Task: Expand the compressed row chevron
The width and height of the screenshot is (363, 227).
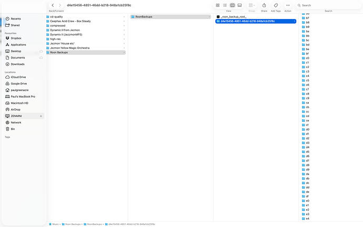Action: 124,25
